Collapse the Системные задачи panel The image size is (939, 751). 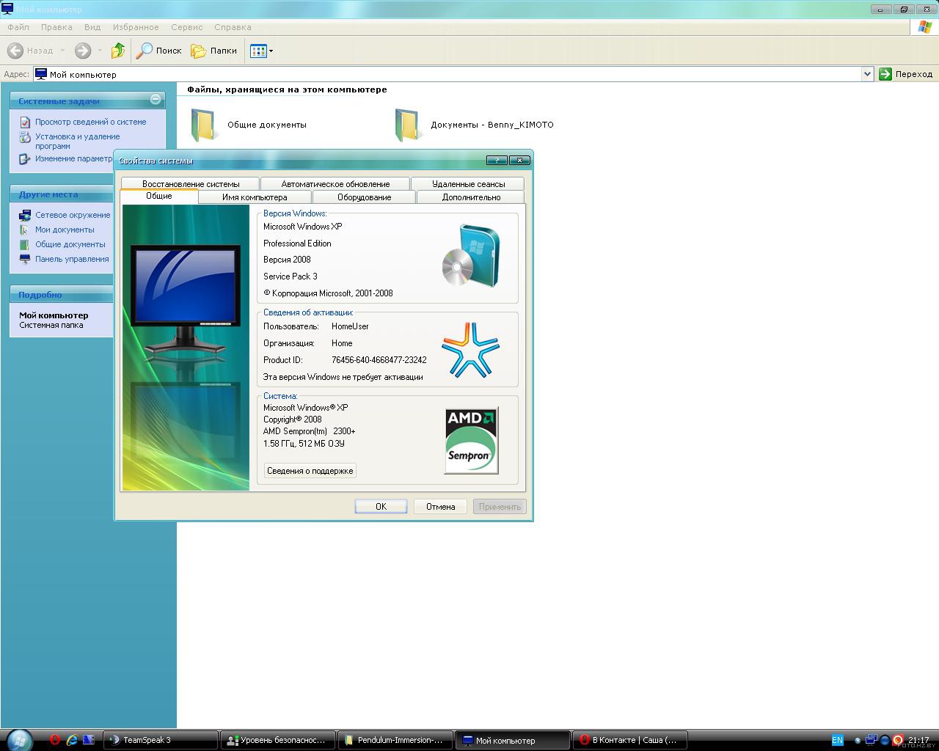pos(155,99)
